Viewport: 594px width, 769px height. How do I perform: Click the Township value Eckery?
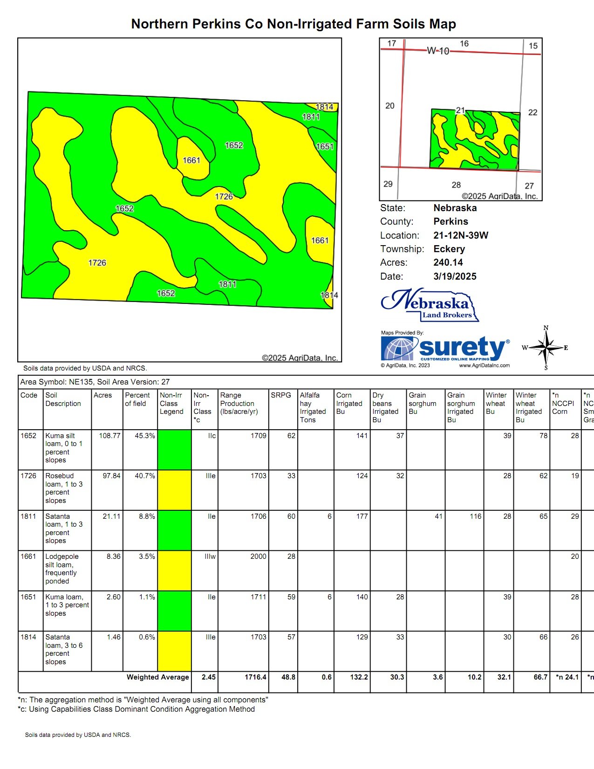(449, 249)
